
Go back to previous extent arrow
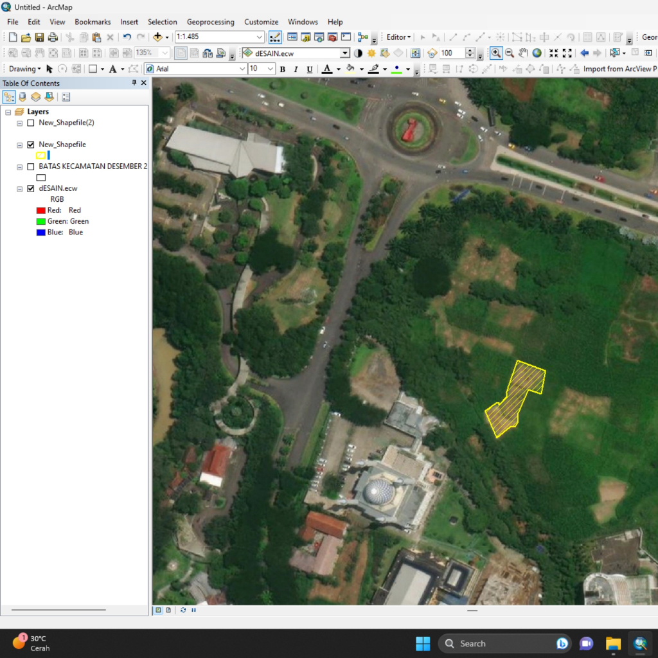coord(584,53)
